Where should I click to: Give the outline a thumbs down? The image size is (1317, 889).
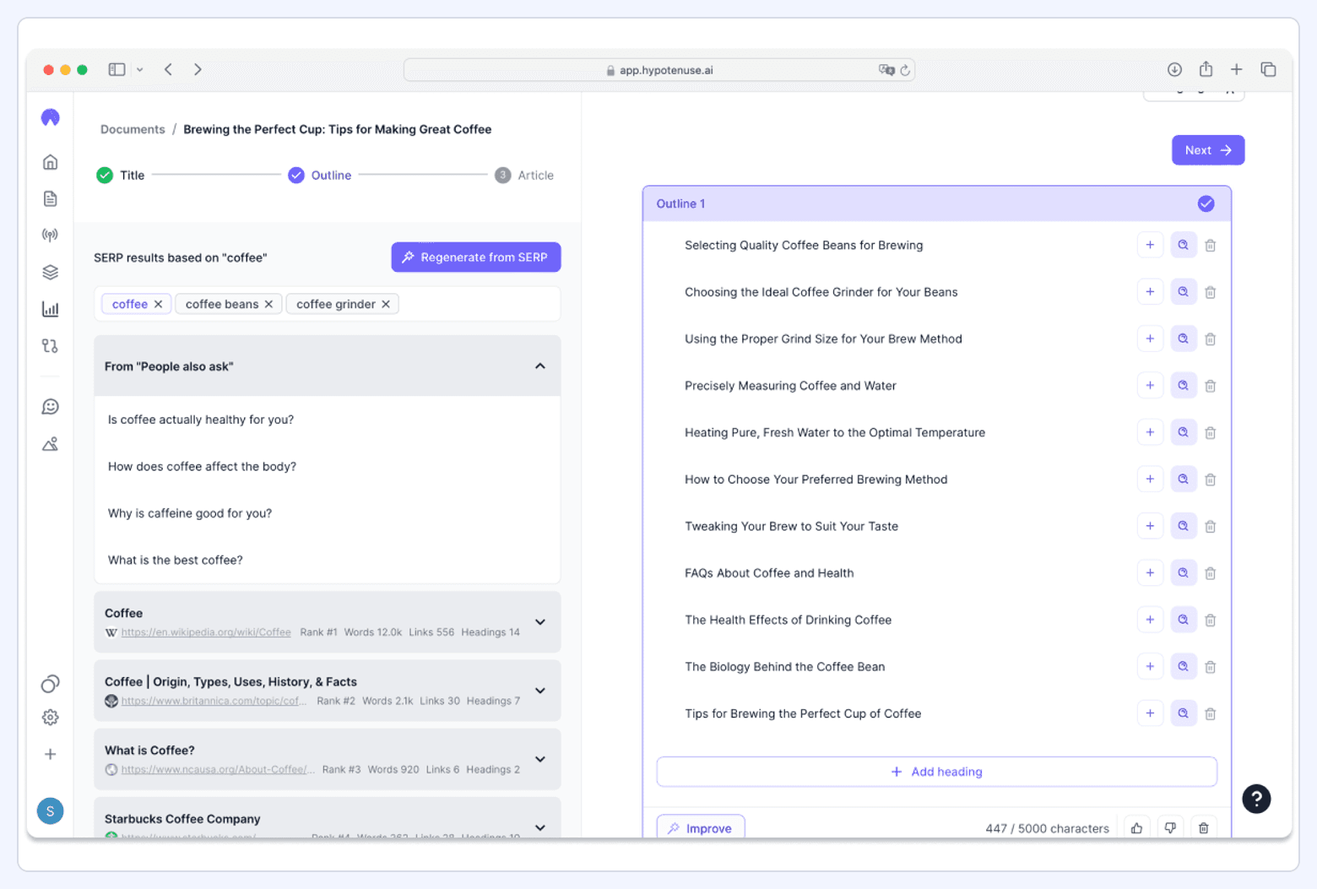point(1170,828)
